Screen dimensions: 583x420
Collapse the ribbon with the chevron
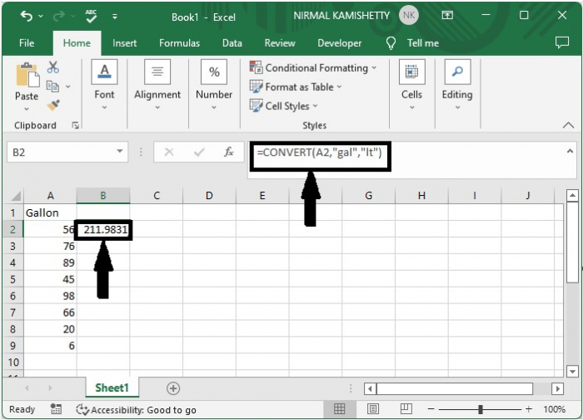568,125
